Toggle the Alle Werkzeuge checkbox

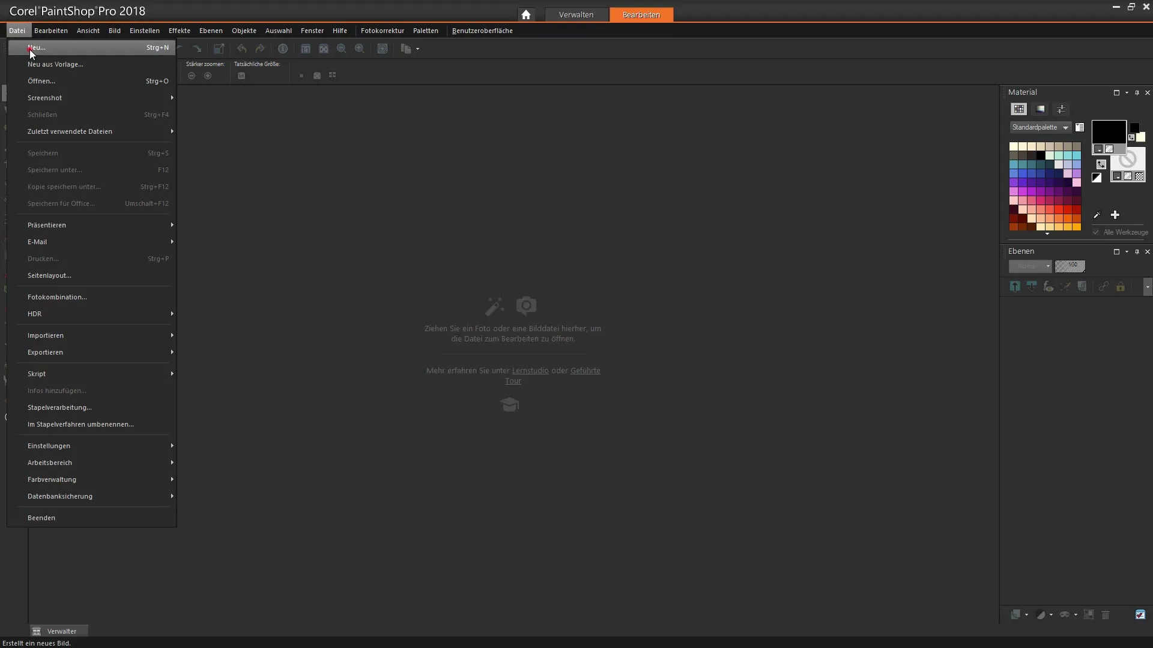1096,232
